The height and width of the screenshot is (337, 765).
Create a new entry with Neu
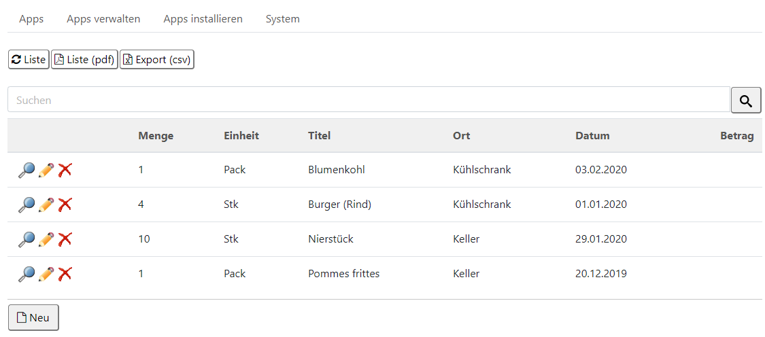tap(34, 317)
